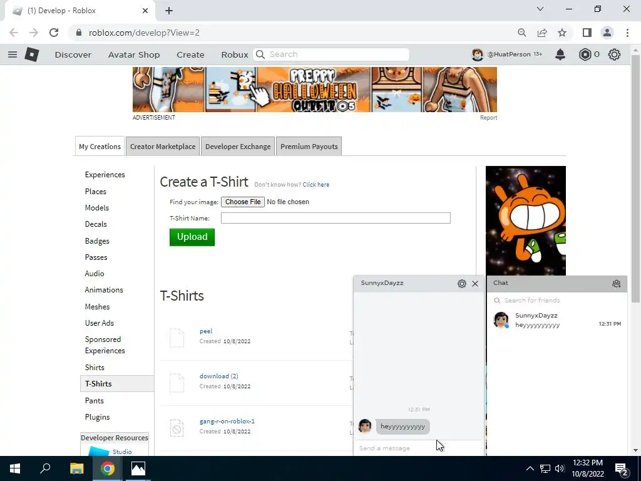Open the Chrome profile icon
Screen dimensions: 641x481
pos(607,33)
